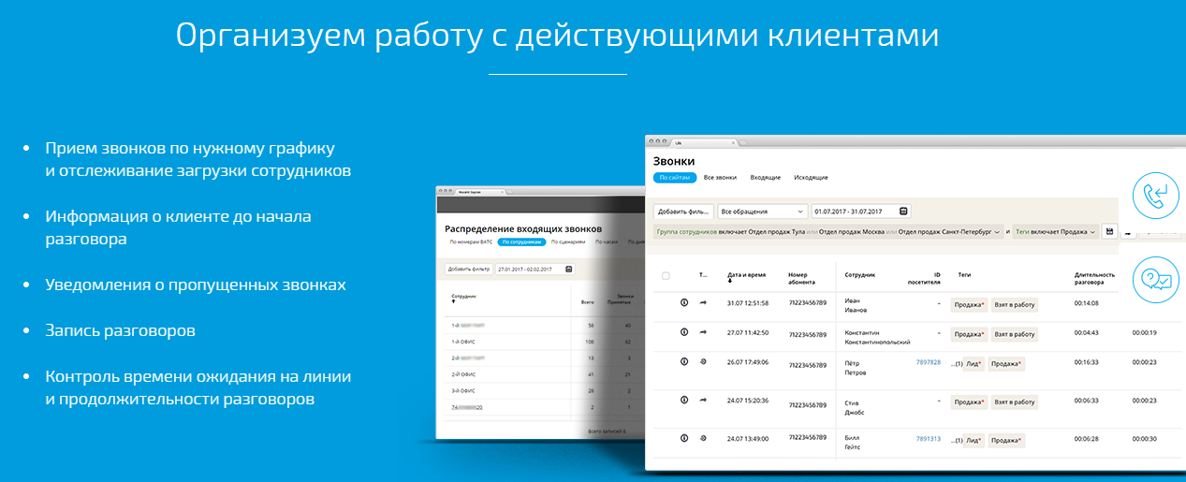Click date range field 27.01.2017 - 02.02.2017
1186x482 pixels.
point(535,269)
